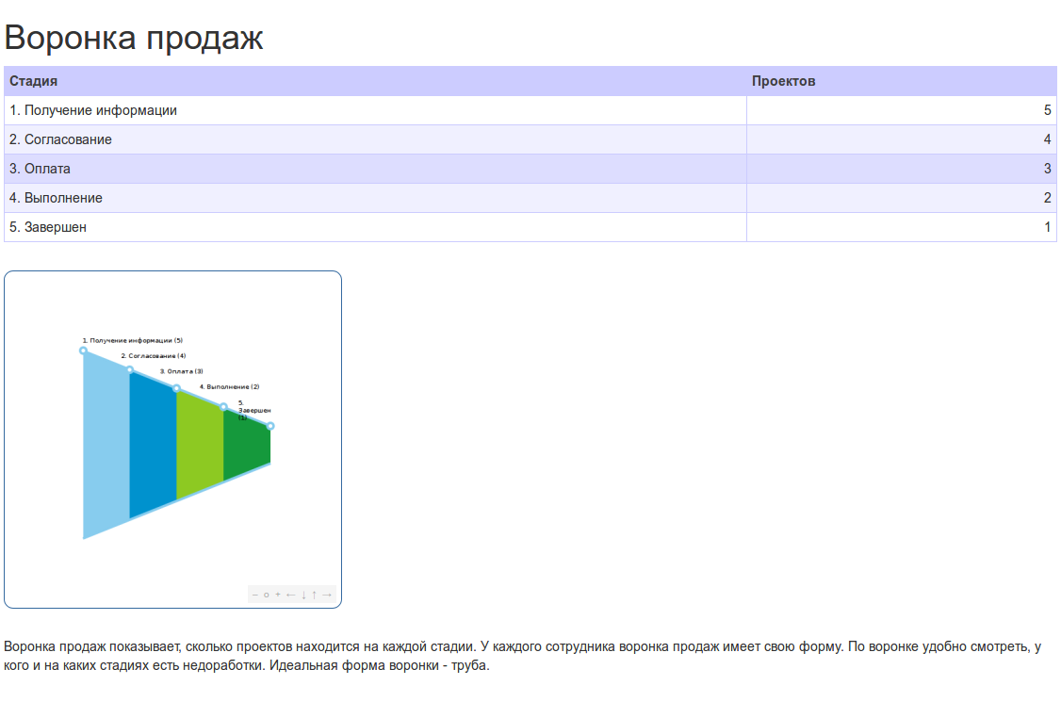Click the dark blue funnel segment

(x=153, y=445)
